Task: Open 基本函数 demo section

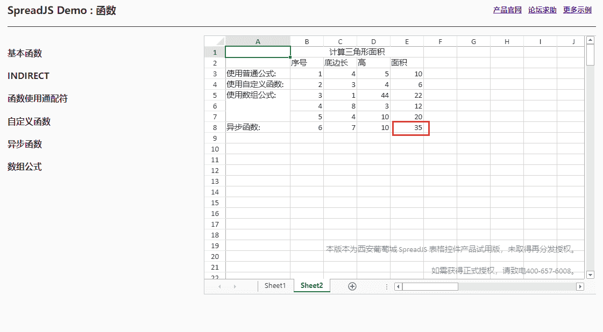Action: [25, 53]
